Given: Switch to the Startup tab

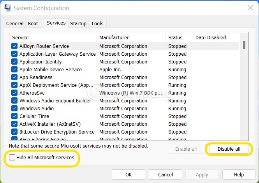Looking at the screenshot, I should point(78,24).
